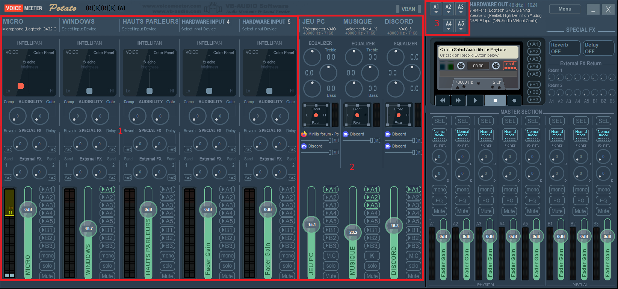Click the Comp knob on the MICRO strip
The width and height of the screenshot is (618, 289).
17,116
